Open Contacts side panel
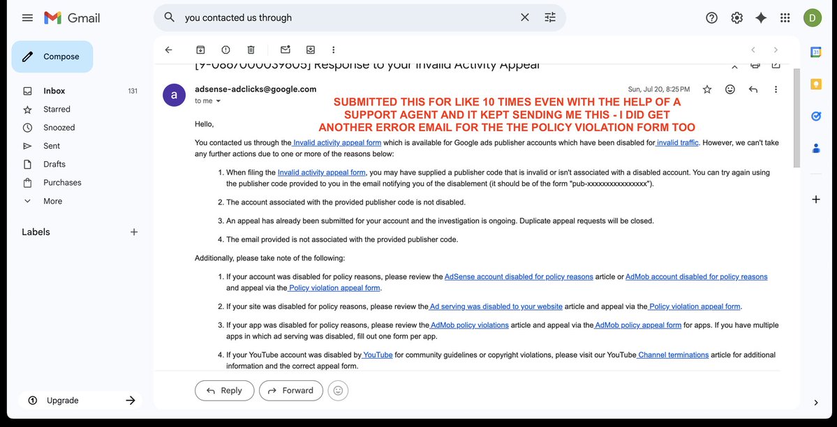Viewport: 837px width, 427px height. coord(815,148)
